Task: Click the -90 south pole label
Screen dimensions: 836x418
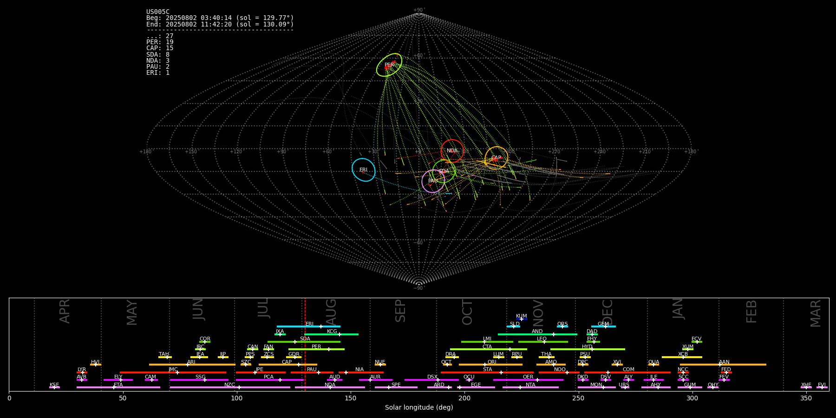Action: 419,288
